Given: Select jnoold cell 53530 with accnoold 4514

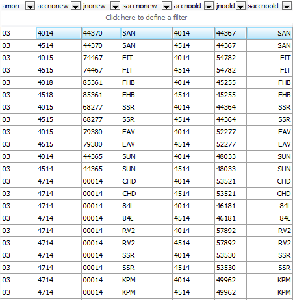Looking at the screenshot, I should tap(231, 268).
